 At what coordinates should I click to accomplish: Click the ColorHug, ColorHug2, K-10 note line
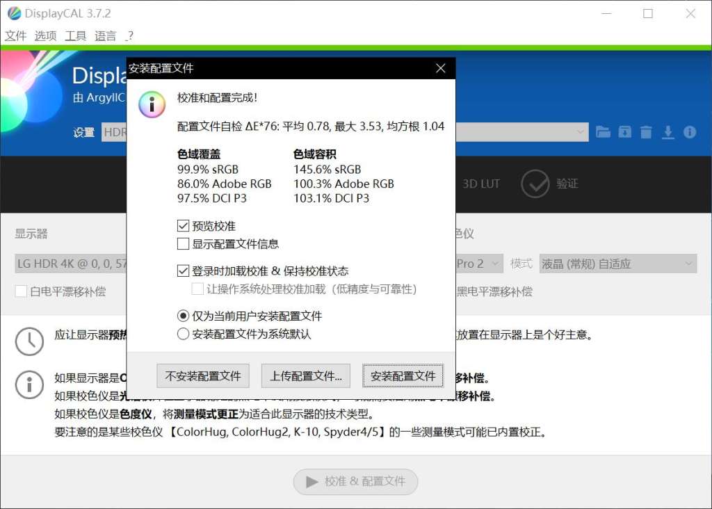click(x=300, y=432)
